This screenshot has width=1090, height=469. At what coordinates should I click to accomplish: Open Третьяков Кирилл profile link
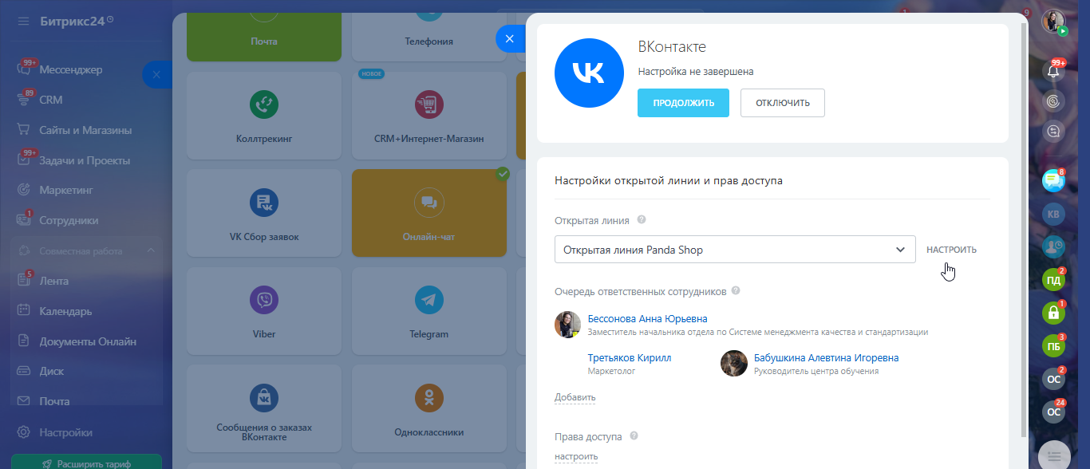click(x=630, y=358)
